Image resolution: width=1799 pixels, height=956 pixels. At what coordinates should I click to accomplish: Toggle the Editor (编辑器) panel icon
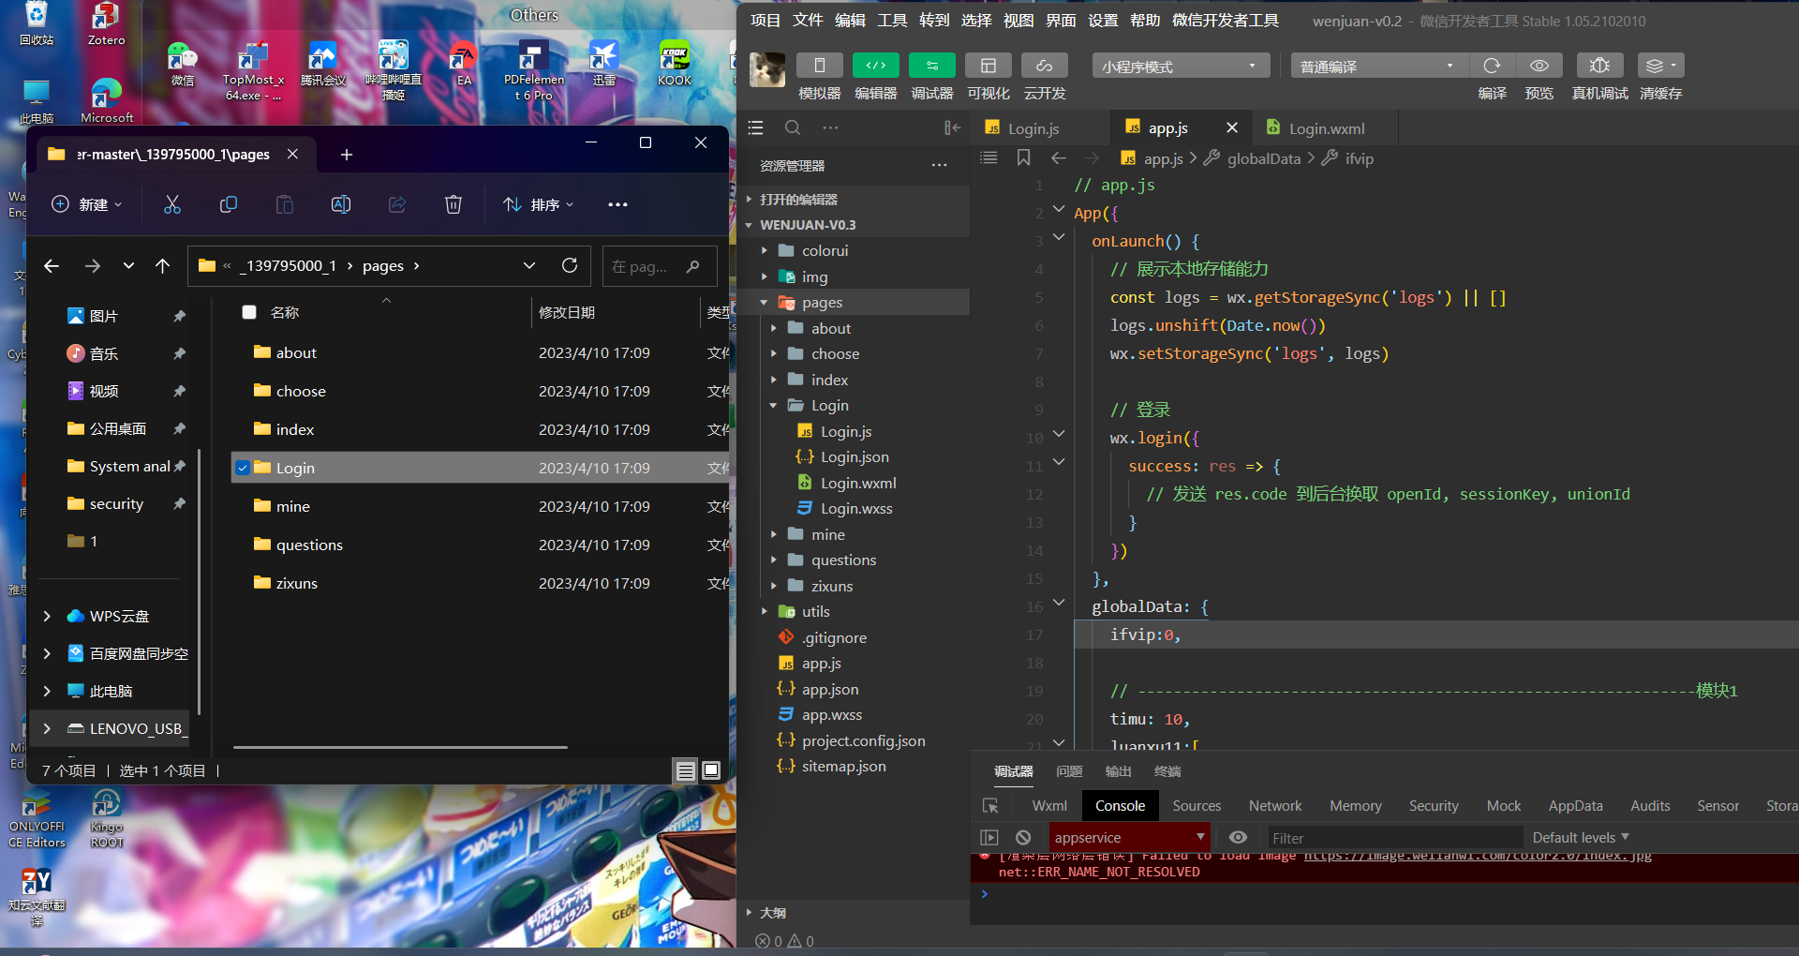875,66
